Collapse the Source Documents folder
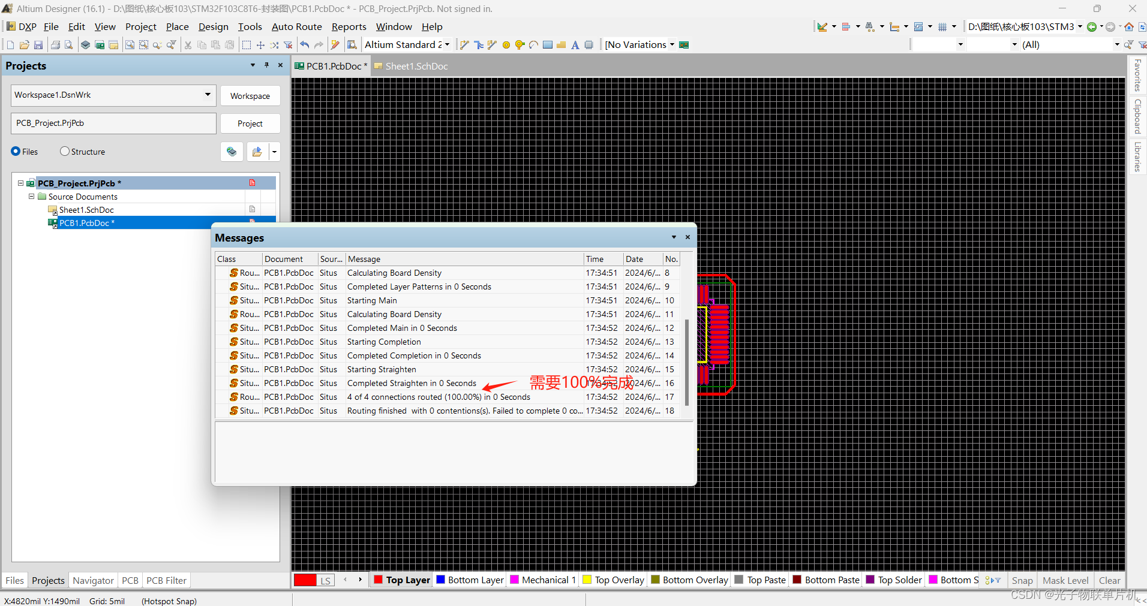The width and height of the screenshot is (1147, 606). pos(32,197)
